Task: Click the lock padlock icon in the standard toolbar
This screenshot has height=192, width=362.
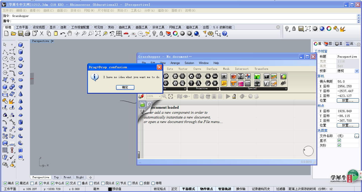Action: [x=161, y=33]
